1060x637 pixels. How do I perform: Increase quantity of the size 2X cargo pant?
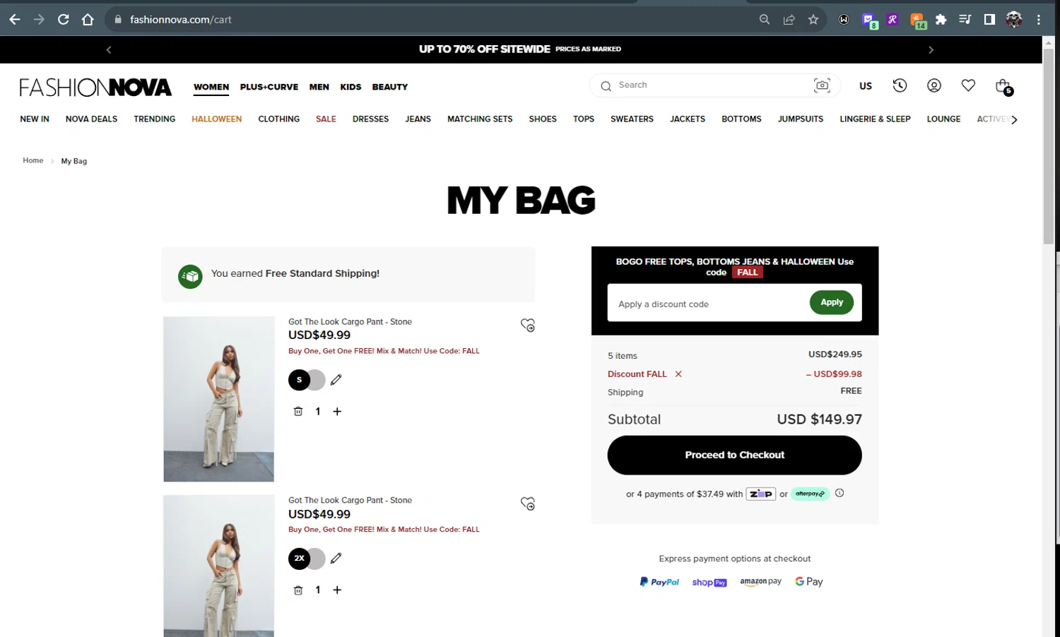(x=337, y=590)
